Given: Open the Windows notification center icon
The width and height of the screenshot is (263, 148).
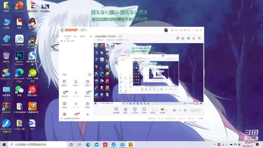Looking at the screenshot, I should [x=257, y=144].
